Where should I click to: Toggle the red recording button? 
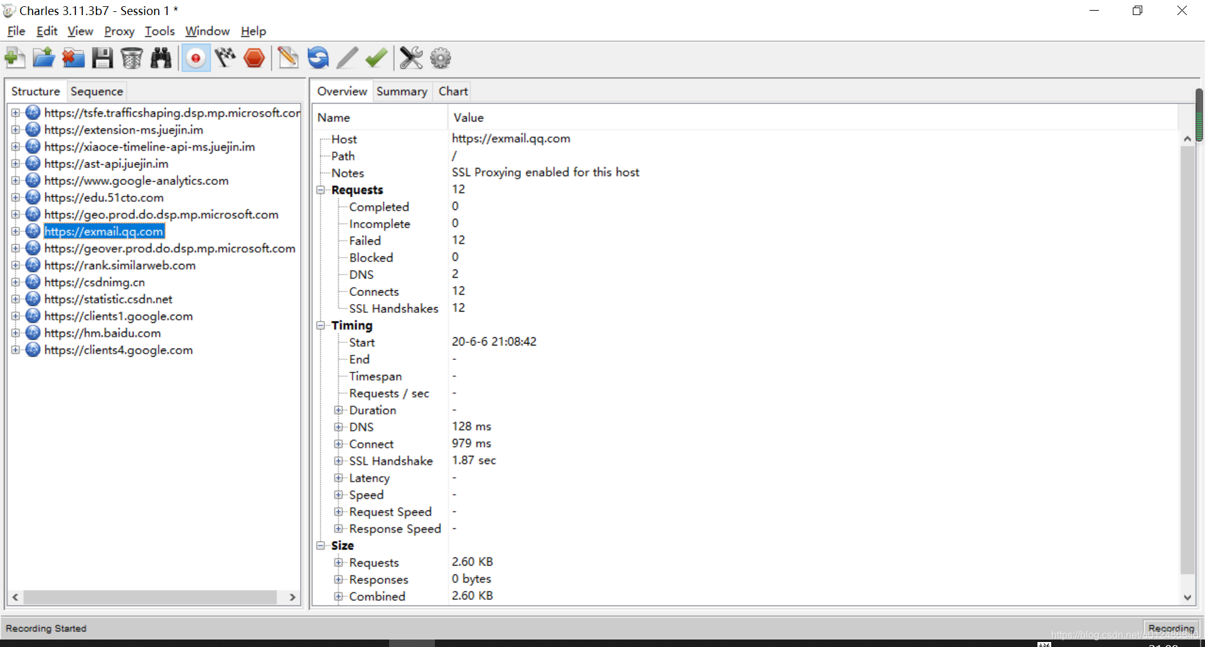tap(196, 58)
